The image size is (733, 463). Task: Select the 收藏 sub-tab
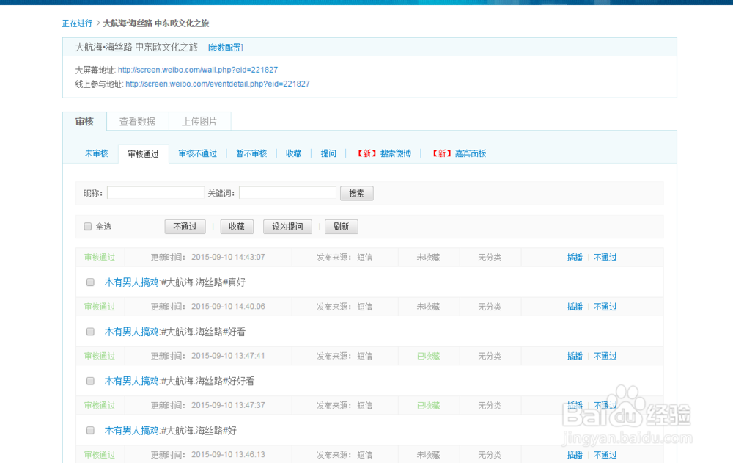point(294,153)
